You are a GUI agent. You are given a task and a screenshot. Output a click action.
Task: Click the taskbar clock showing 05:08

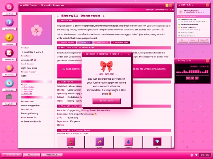coord(205,155)
